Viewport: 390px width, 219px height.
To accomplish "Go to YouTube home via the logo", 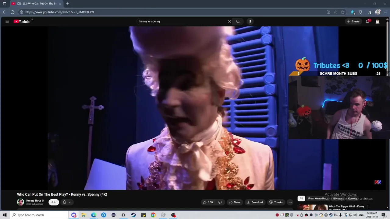I will click(22, 21).
